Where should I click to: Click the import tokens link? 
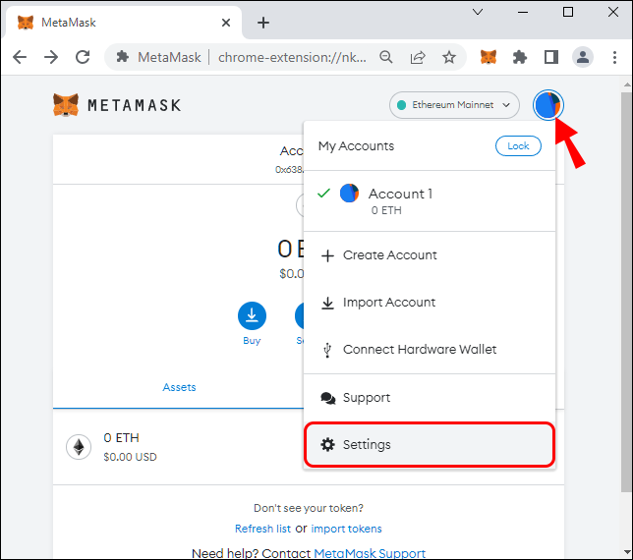click(346, 529)
